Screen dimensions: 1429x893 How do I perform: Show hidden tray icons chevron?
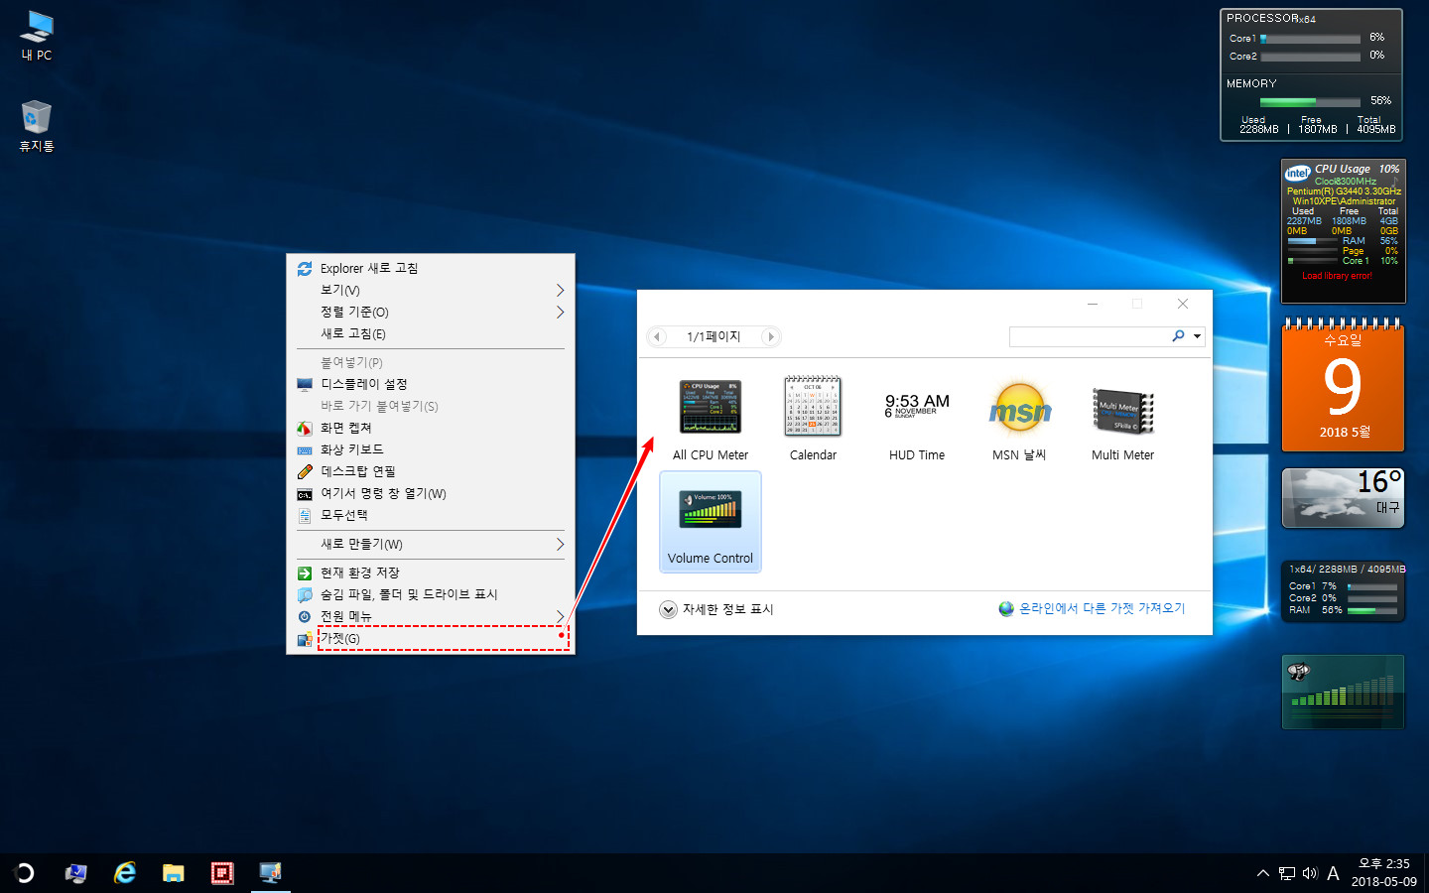(1262, 873)
